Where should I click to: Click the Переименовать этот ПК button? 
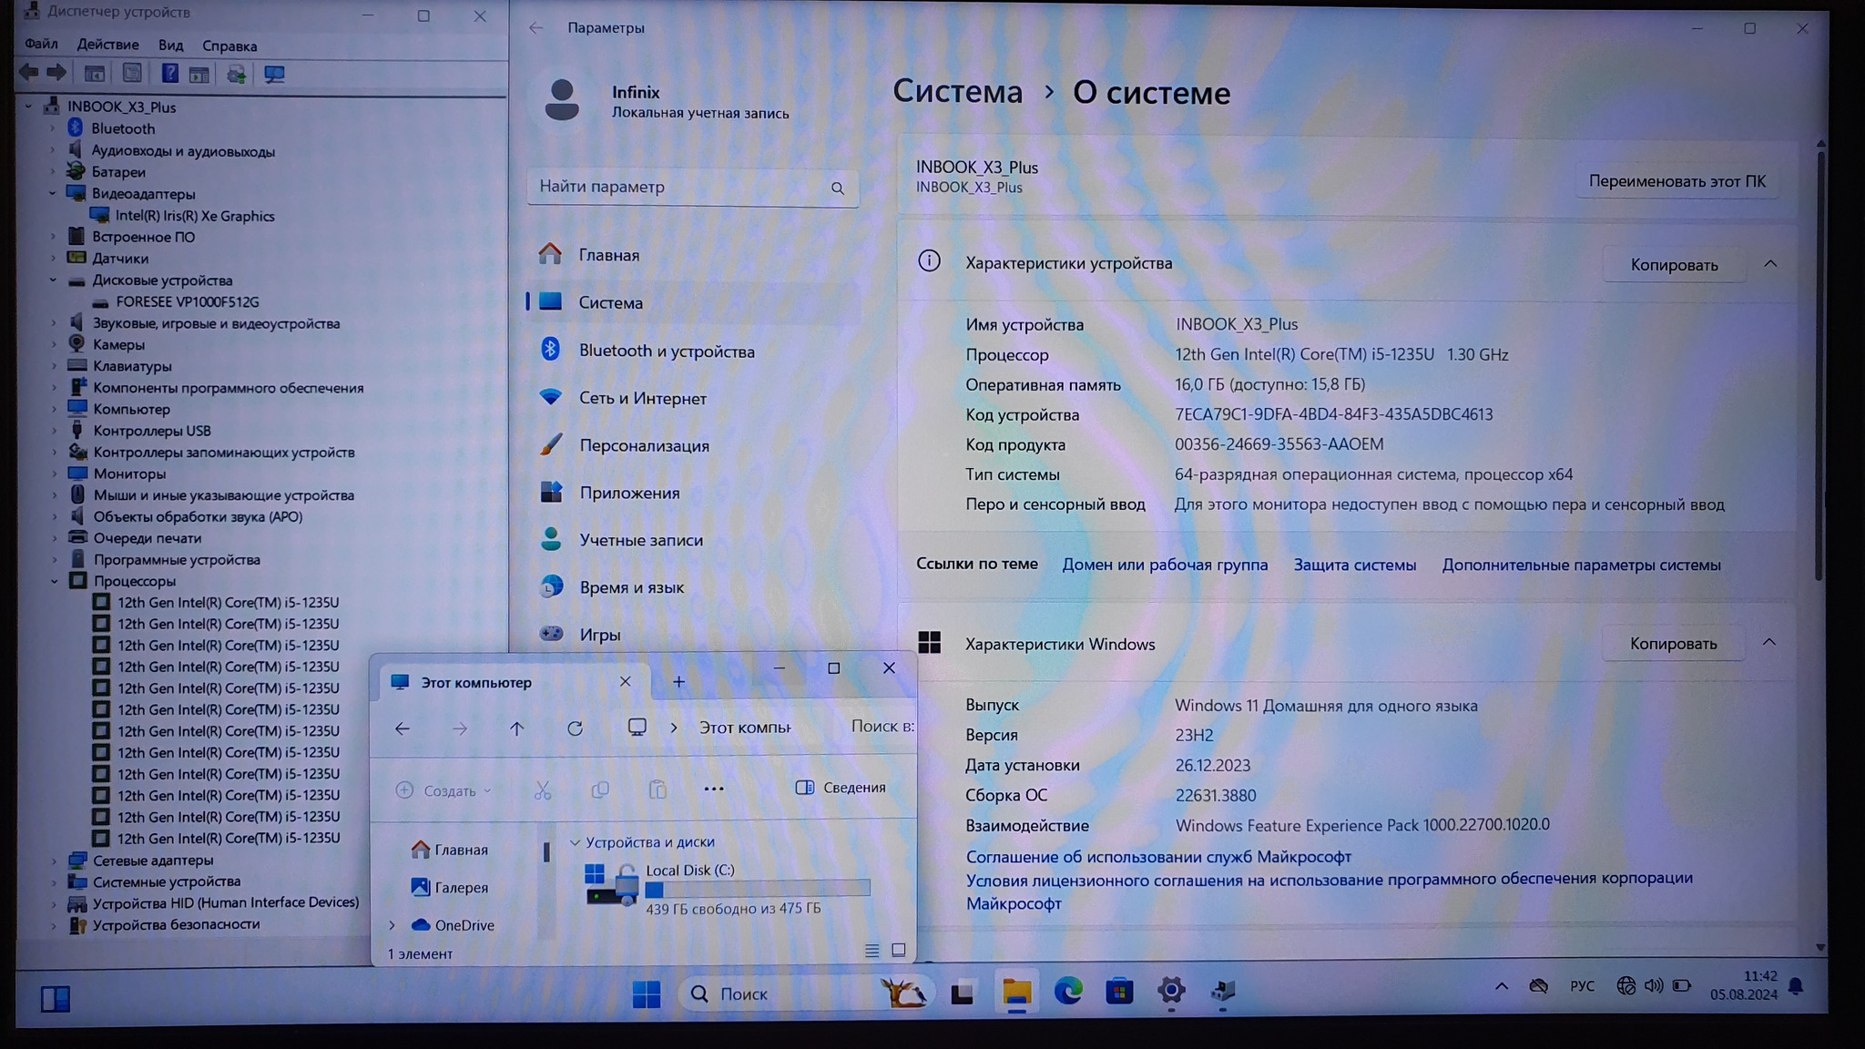pos(1676,181)
